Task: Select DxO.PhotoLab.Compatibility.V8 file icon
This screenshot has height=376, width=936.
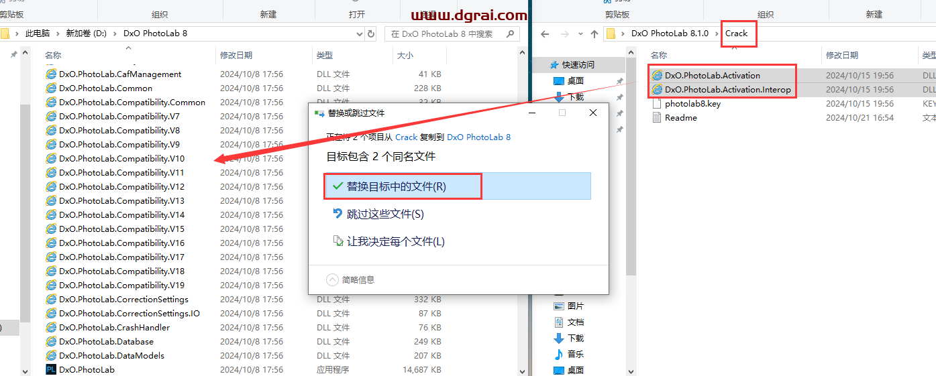Action: click(x=50, y=130)
